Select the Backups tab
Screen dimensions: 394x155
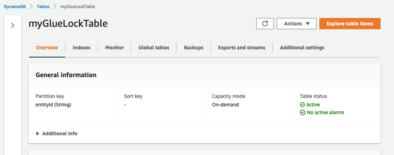tap(194, 47)
